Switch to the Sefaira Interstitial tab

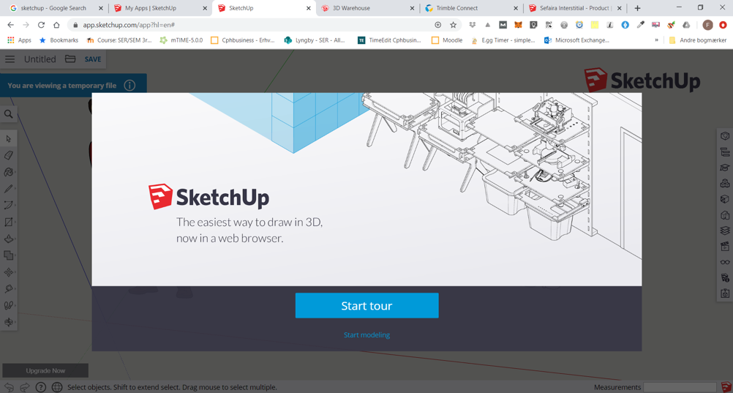574,8
